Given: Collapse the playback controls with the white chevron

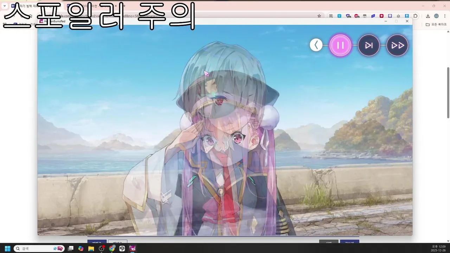Looking at the screenshot, I should 316,45.
